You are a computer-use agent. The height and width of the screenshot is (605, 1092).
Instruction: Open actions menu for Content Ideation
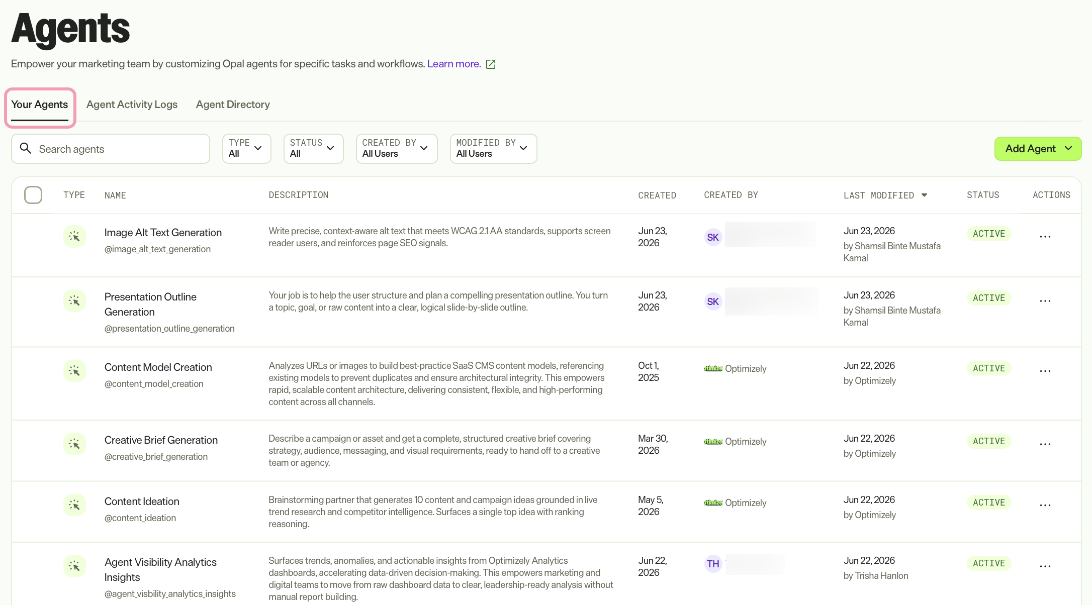pyautogui.click(x=1045, y=505)
